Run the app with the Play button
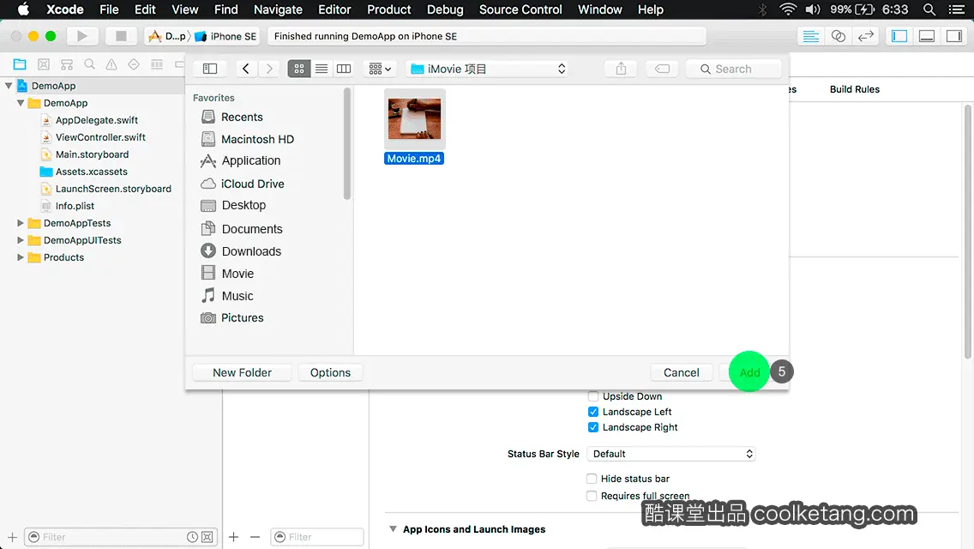 point(82,36)
